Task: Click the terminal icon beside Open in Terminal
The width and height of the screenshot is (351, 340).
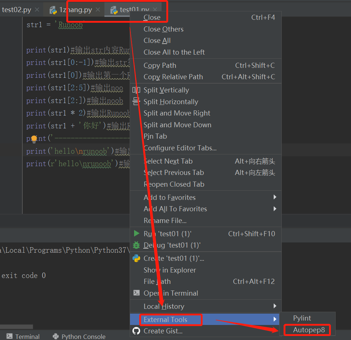Action: (x=136, y=293)
